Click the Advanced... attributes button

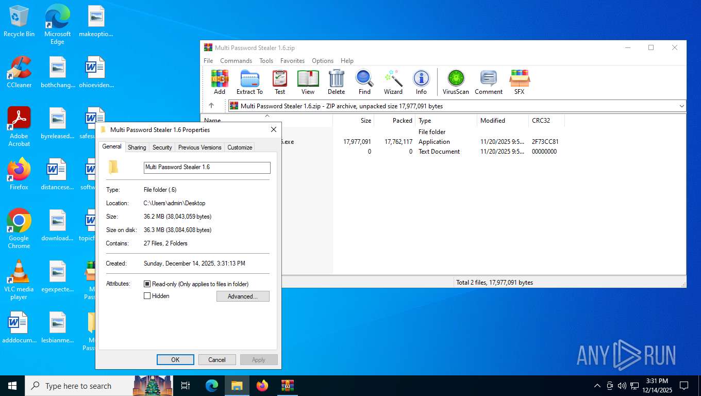point(243,296)
